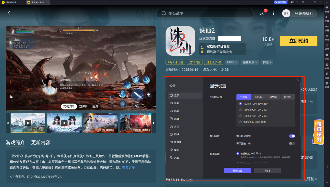This screenshot has width=330, height=187.
Task: Open 其他 settings section
Action: (x=185, y=158)
